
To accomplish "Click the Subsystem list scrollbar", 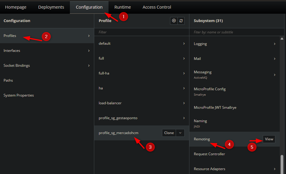I will [x=282, y=163].
